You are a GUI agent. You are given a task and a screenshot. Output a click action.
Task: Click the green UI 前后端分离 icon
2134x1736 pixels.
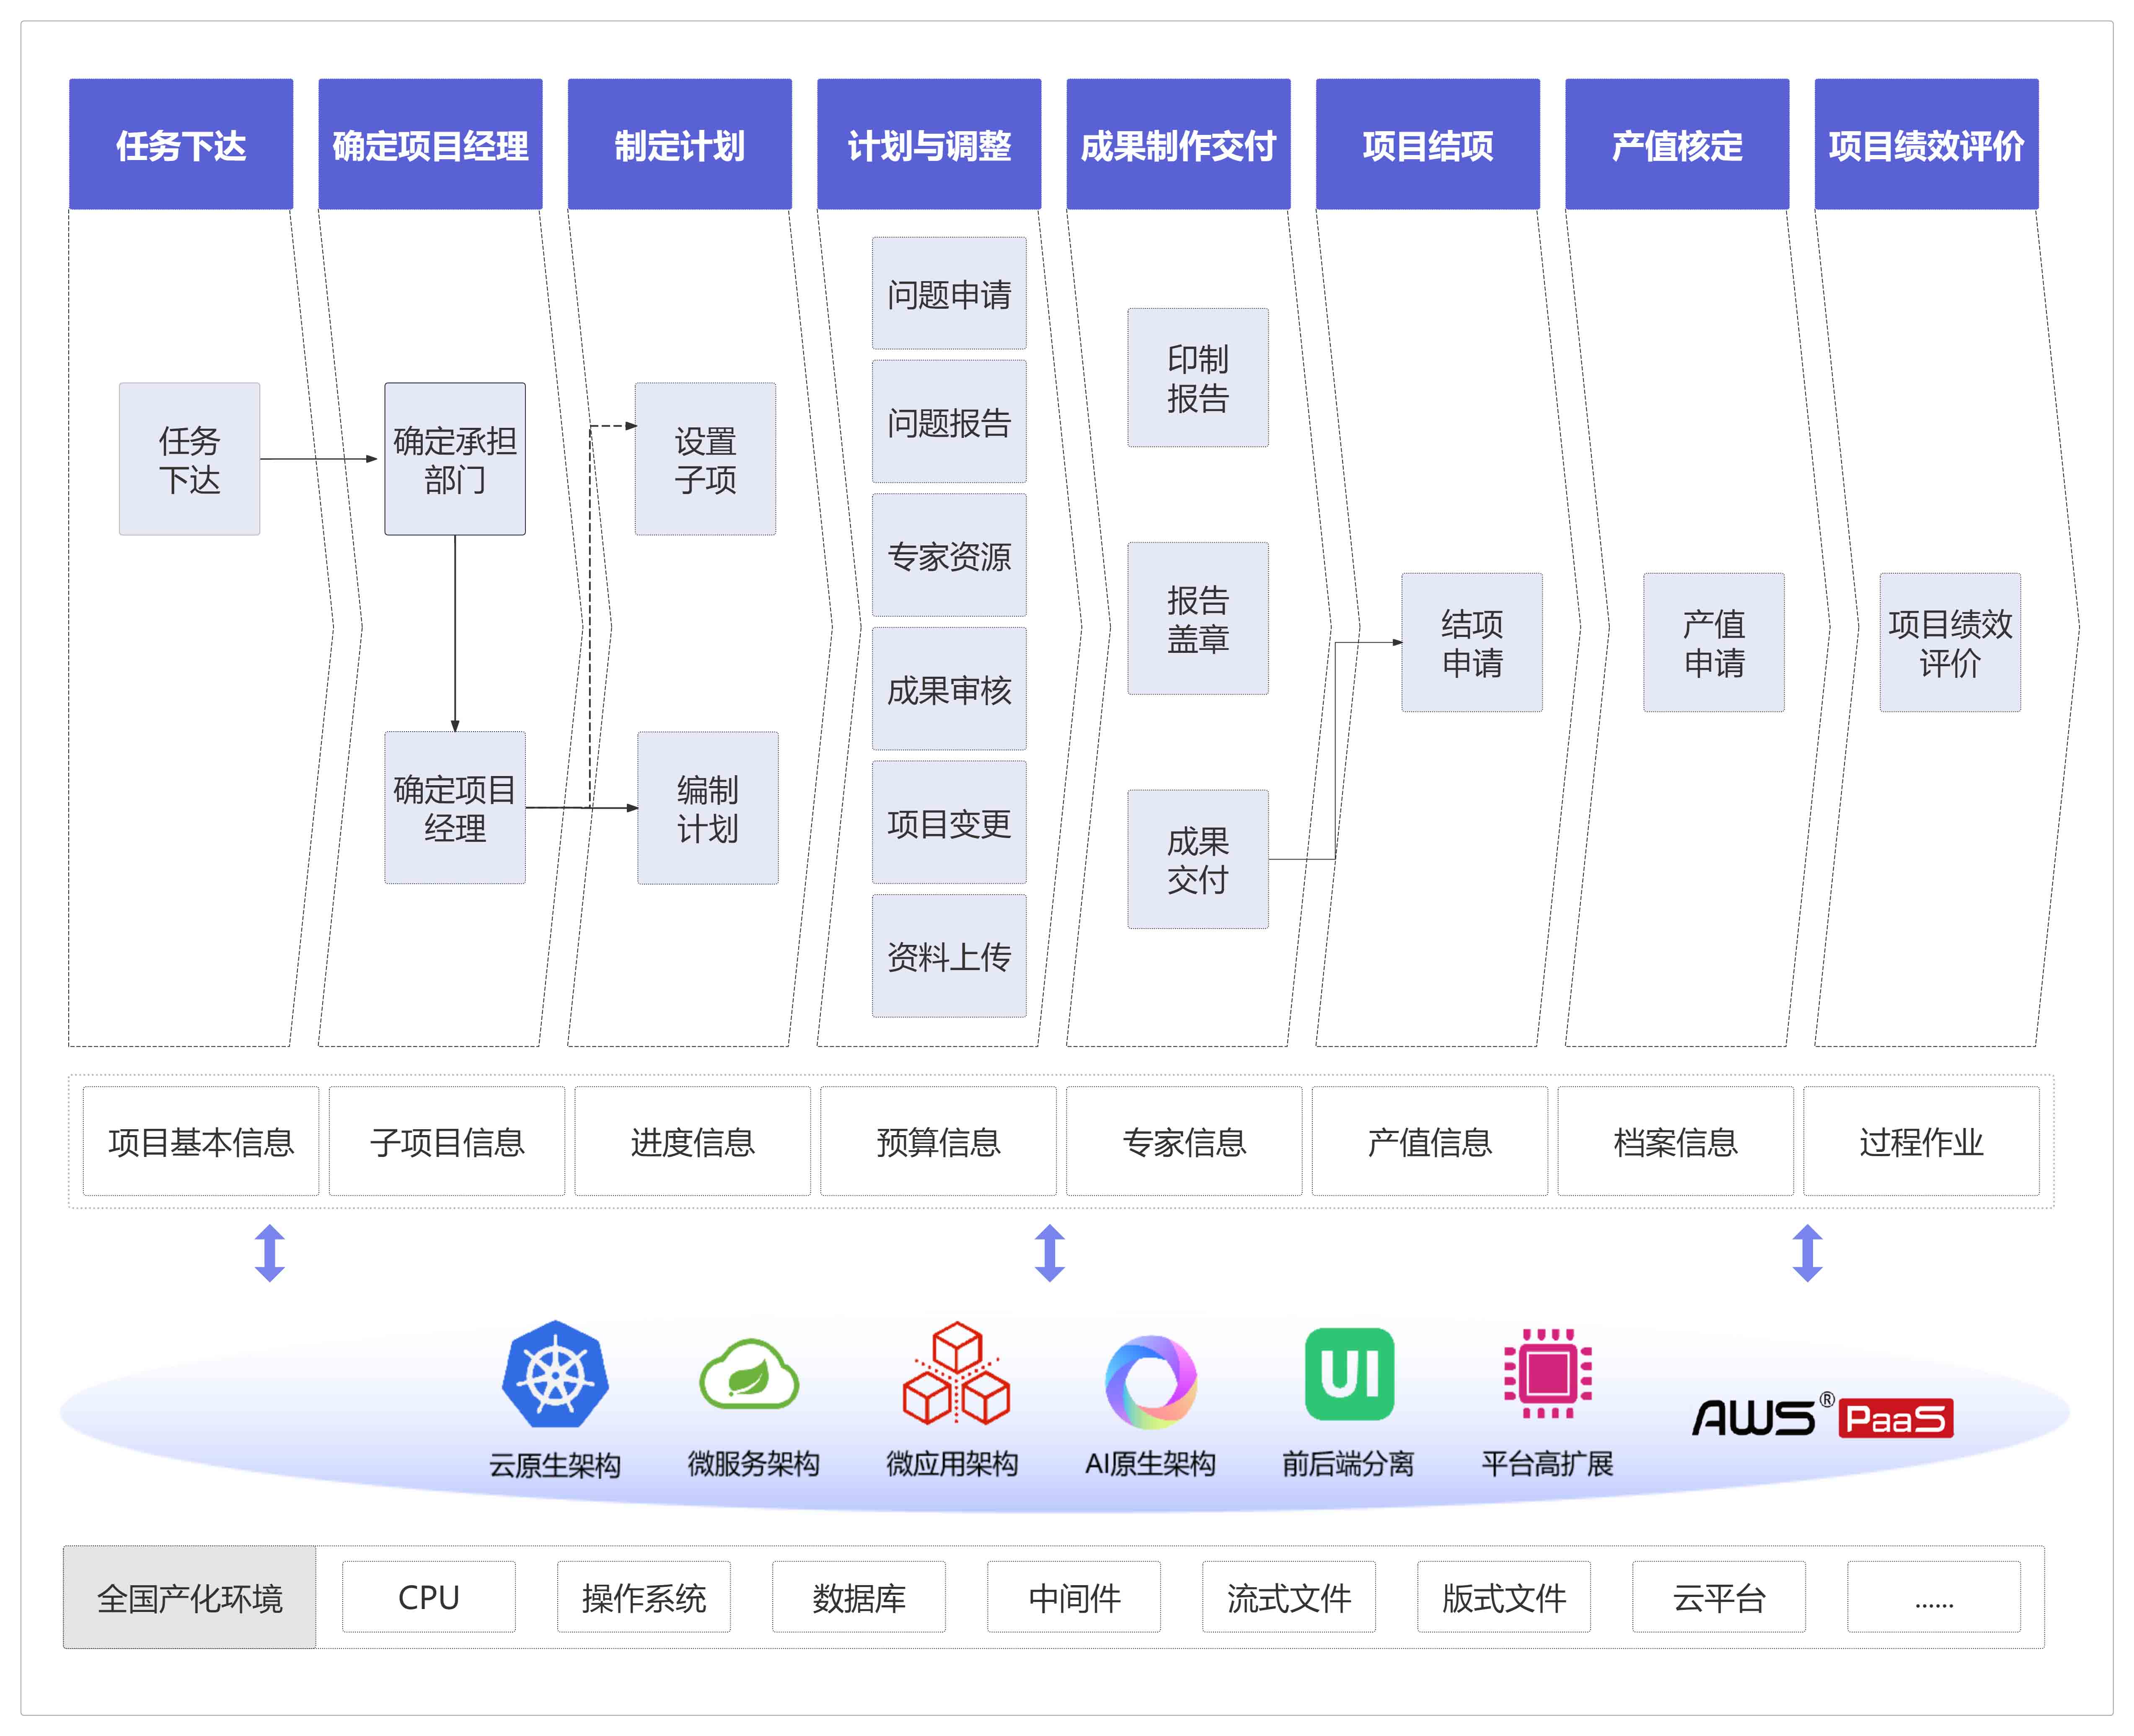click(x=1349, y=1373)
